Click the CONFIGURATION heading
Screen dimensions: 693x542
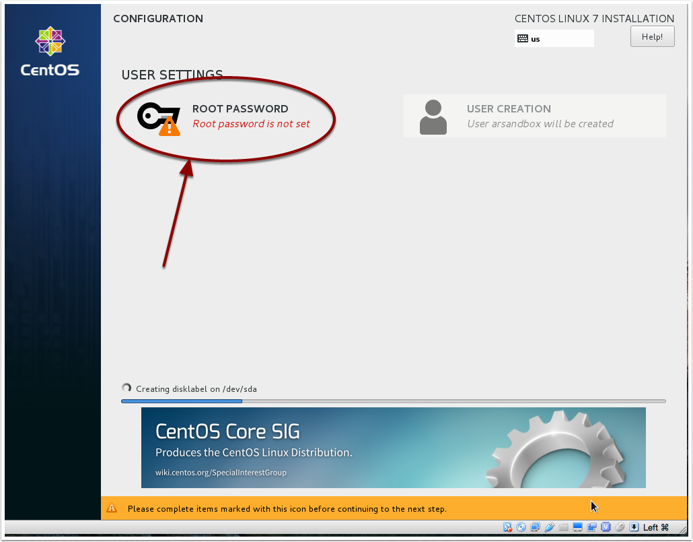click(x=158, y=19)
